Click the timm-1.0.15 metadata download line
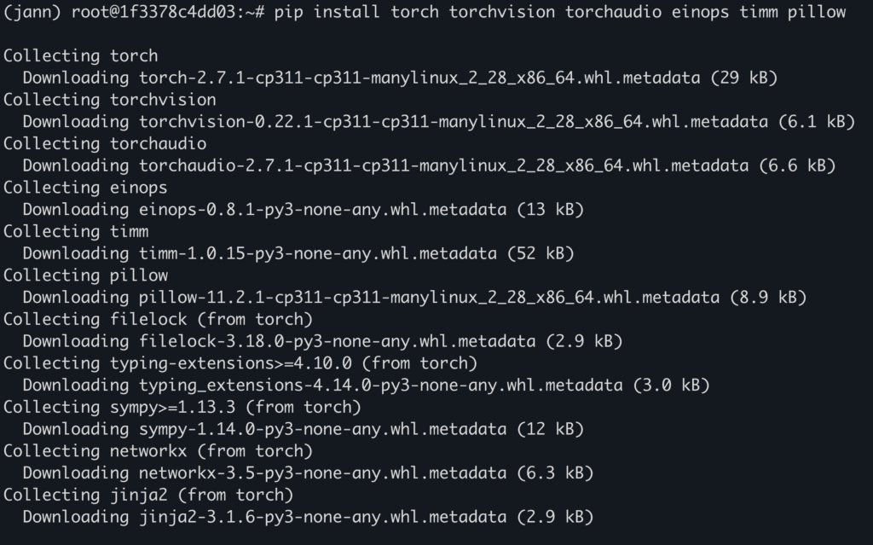873x545 pixels. [298, 253]
